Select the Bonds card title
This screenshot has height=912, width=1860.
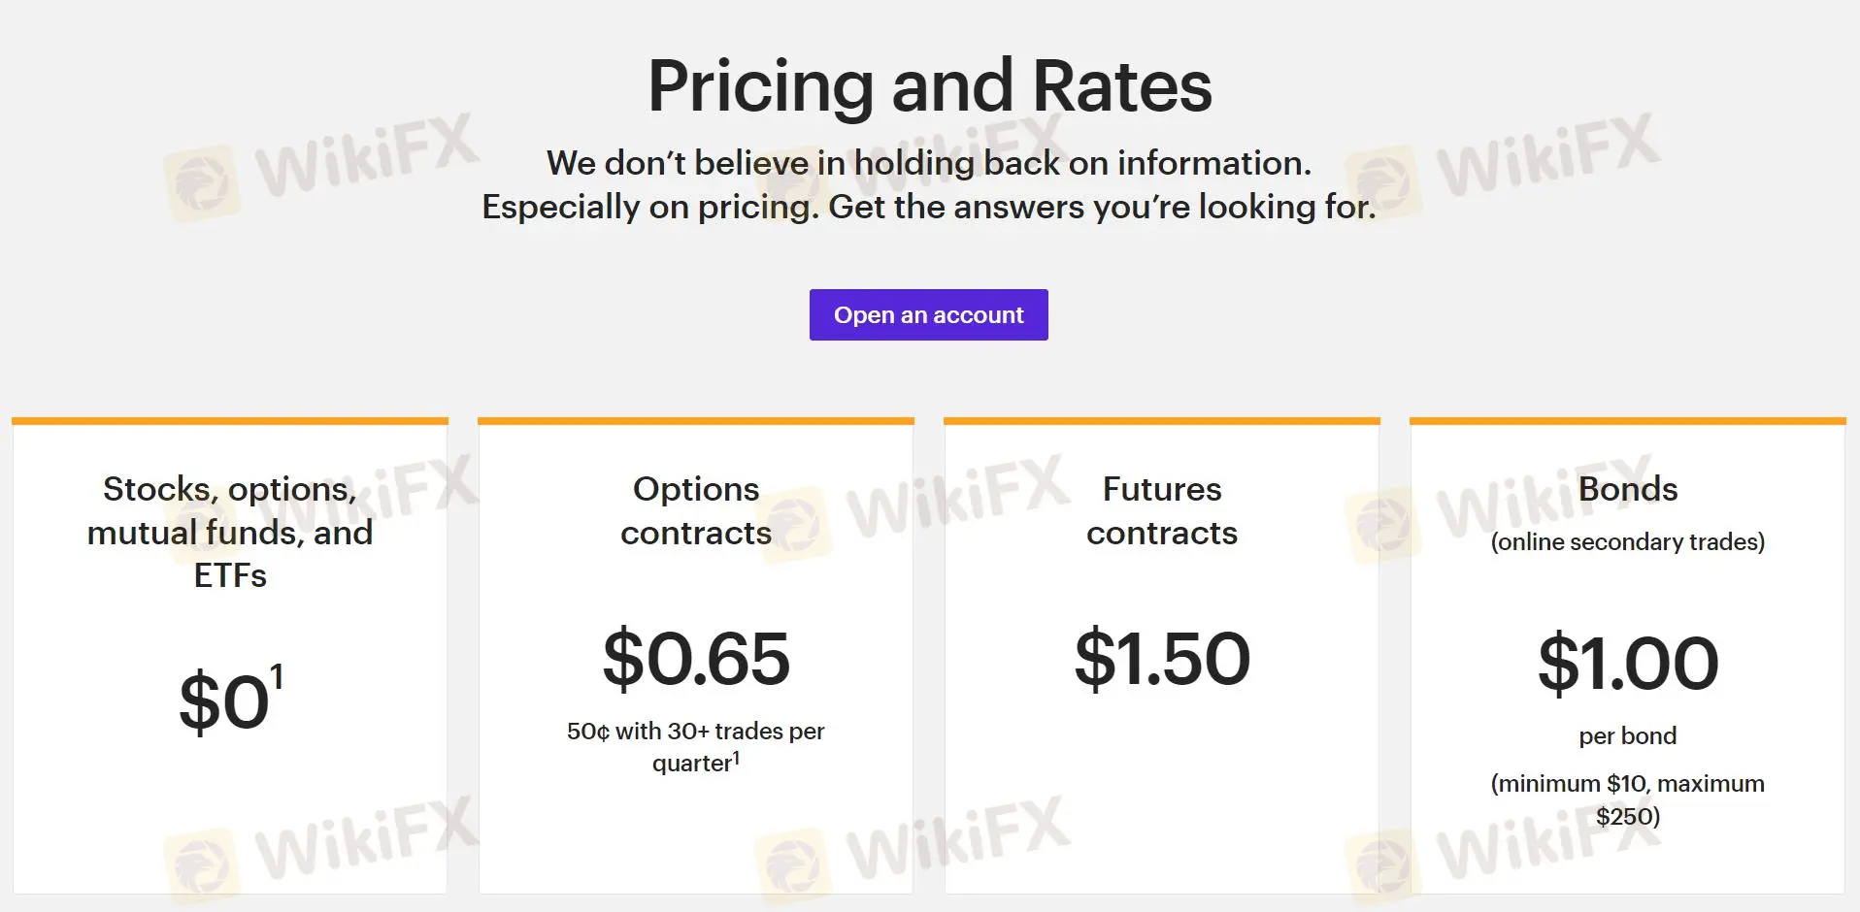(1628, 489)
